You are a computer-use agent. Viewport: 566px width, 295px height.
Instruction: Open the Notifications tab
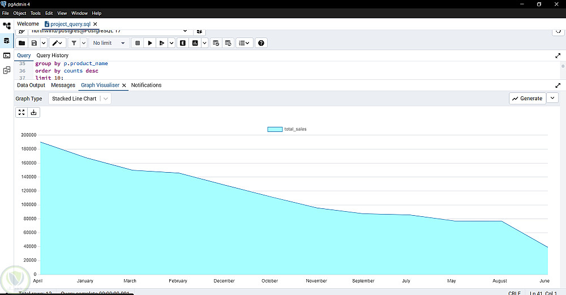pos(146,85)
